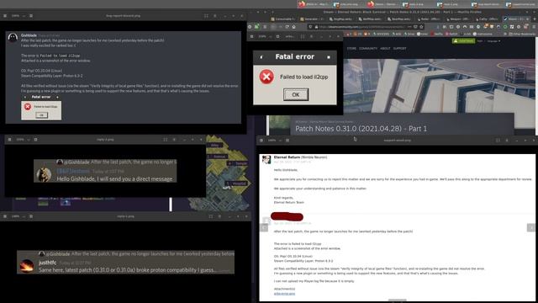Screen dimensions: 538x303
Task: Click the attachment link in the support email
Action: pyautogui.click(x=284, y=294)
